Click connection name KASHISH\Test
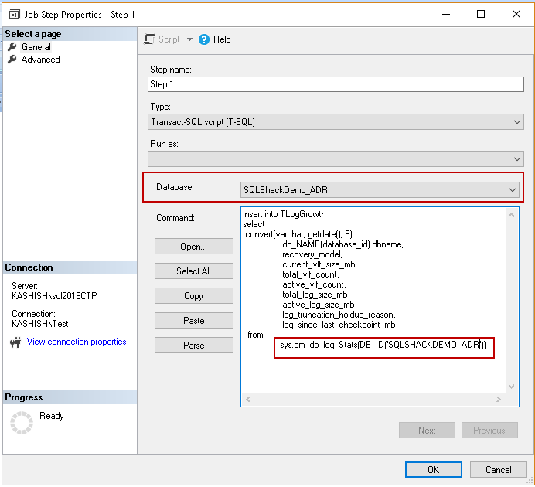 pyautogui.click(x=40, y=324)
